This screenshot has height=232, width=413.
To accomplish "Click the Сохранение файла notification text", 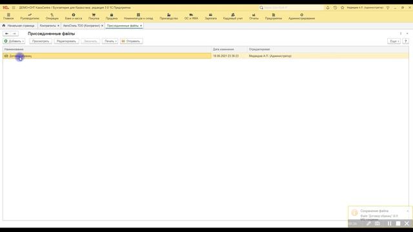I will 374,211.
